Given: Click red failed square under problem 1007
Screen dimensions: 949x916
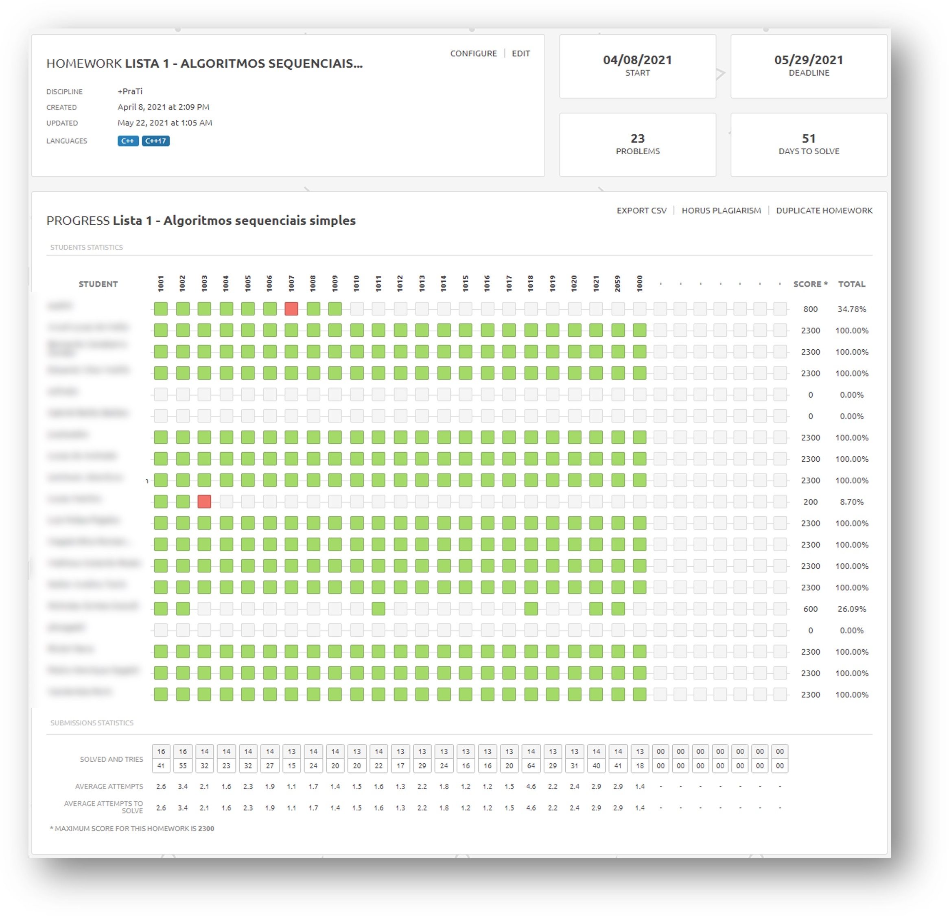Looking at the screenshot, I should coord(291,309).
